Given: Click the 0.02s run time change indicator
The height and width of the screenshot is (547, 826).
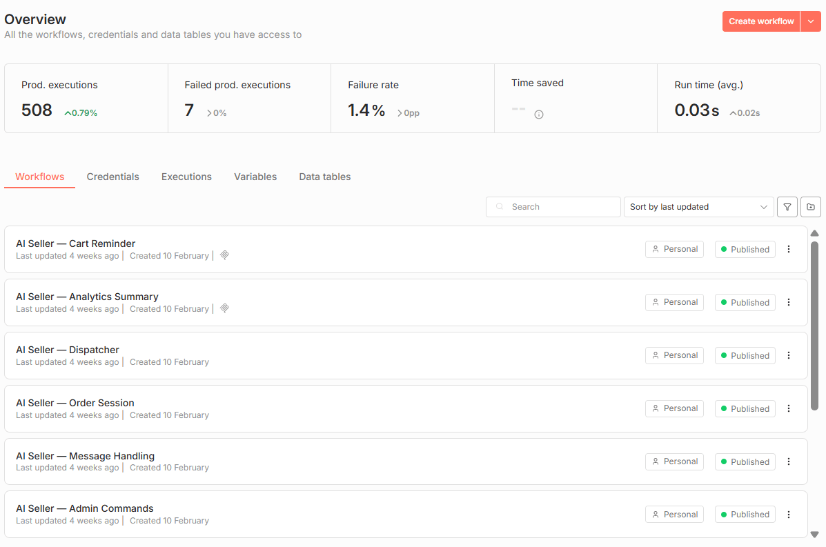Looking at the screenshot, I should pyautogui.click(x=745, y=113).
